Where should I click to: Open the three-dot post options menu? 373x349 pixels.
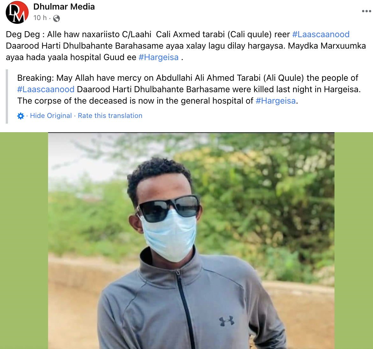367,11
